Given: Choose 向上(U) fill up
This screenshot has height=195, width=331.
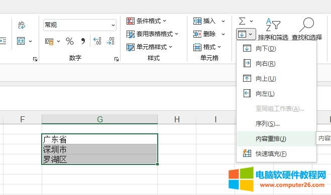Looking at the screenshot, I should pyautogui.click(x=277, y=79).
